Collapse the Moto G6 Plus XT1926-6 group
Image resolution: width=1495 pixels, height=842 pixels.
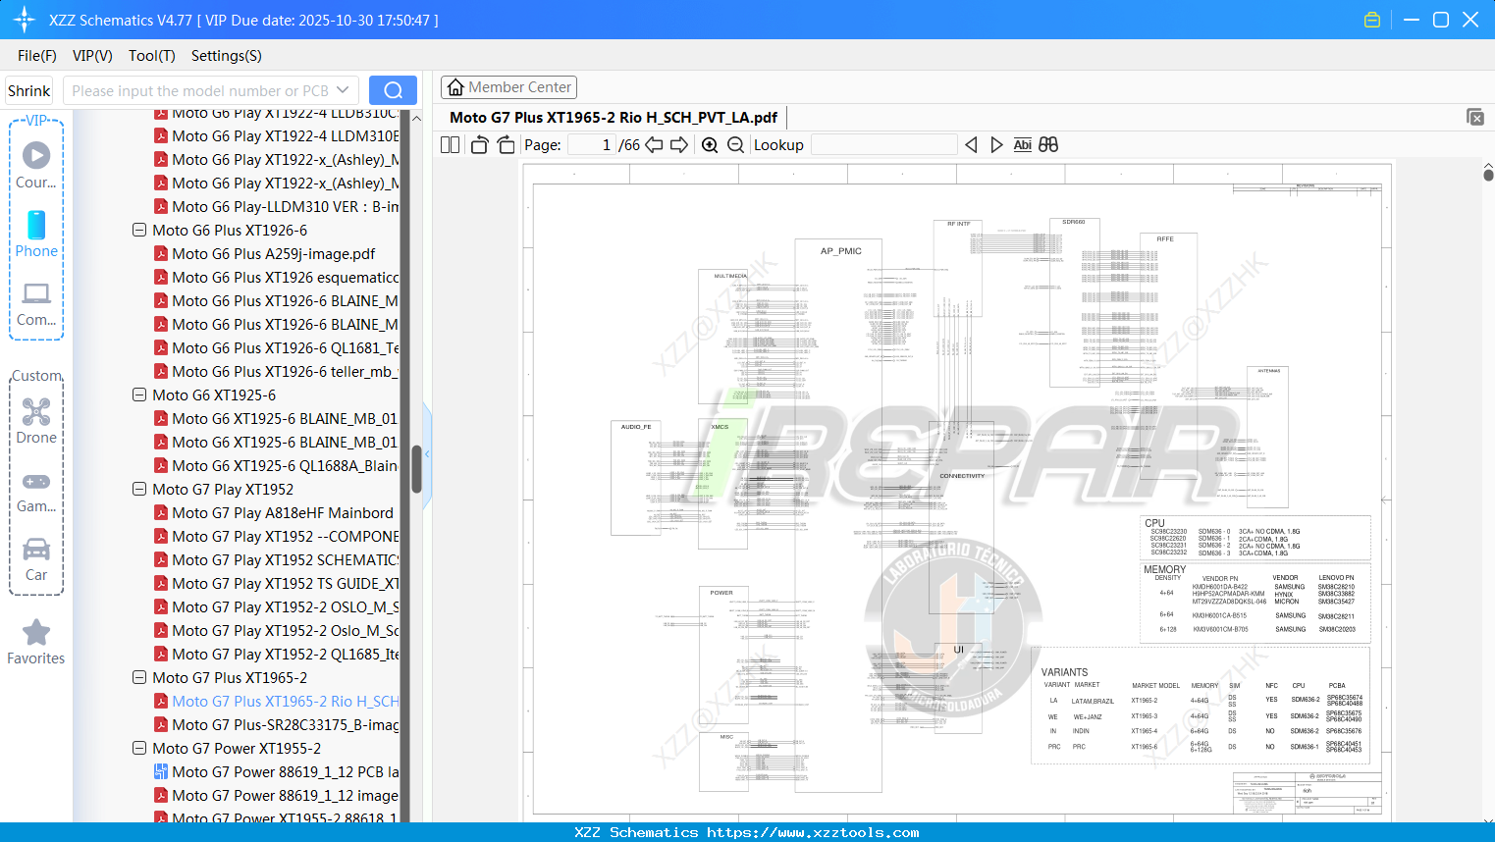click(x=139, y=230)
